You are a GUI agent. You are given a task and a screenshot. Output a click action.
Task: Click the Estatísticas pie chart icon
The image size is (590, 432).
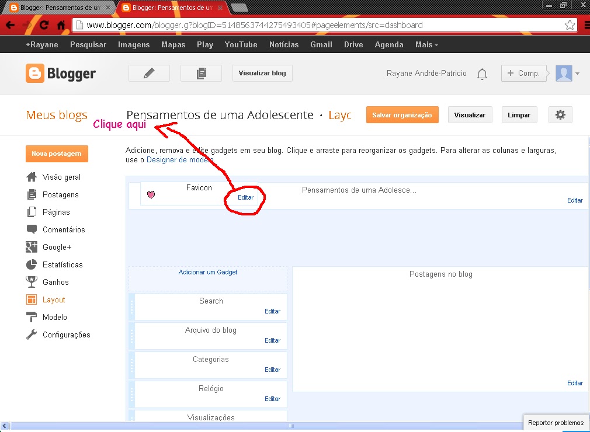32,264
